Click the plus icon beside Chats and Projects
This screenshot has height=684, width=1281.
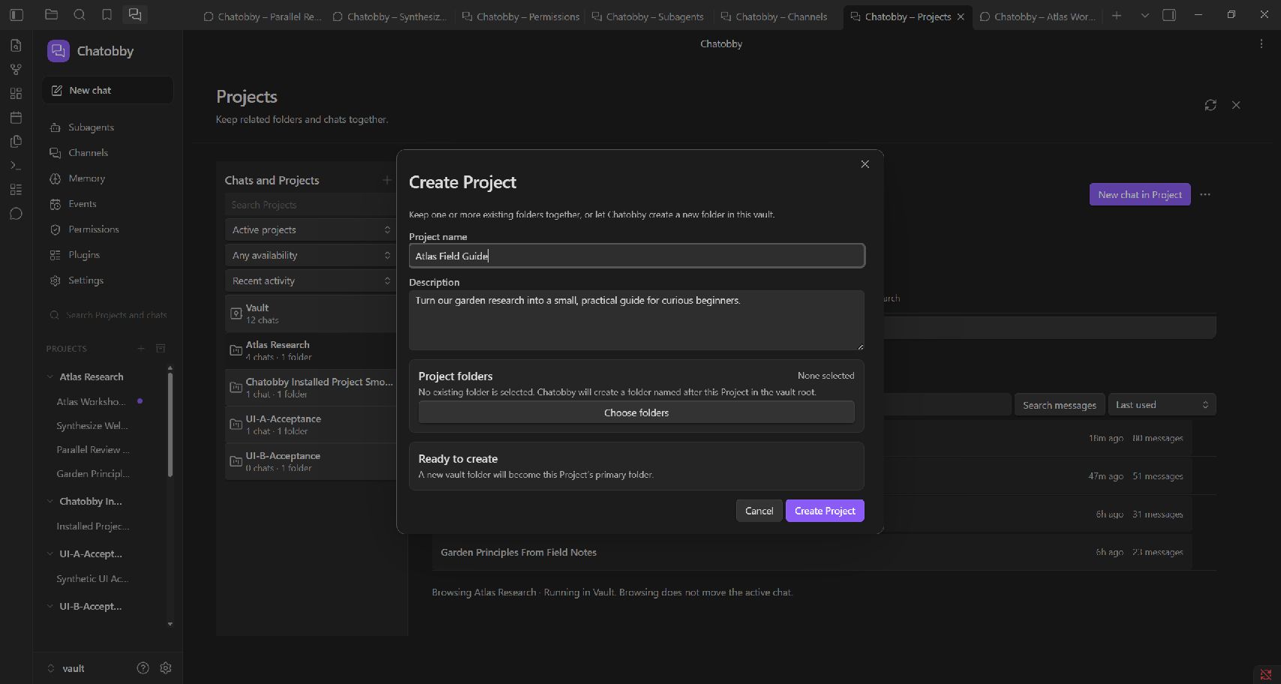pyautogui.click(x=386, y=180)
